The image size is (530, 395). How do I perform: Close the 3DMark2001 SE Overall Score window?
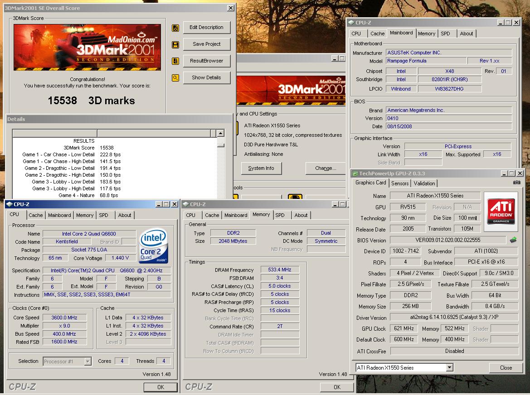230,8
